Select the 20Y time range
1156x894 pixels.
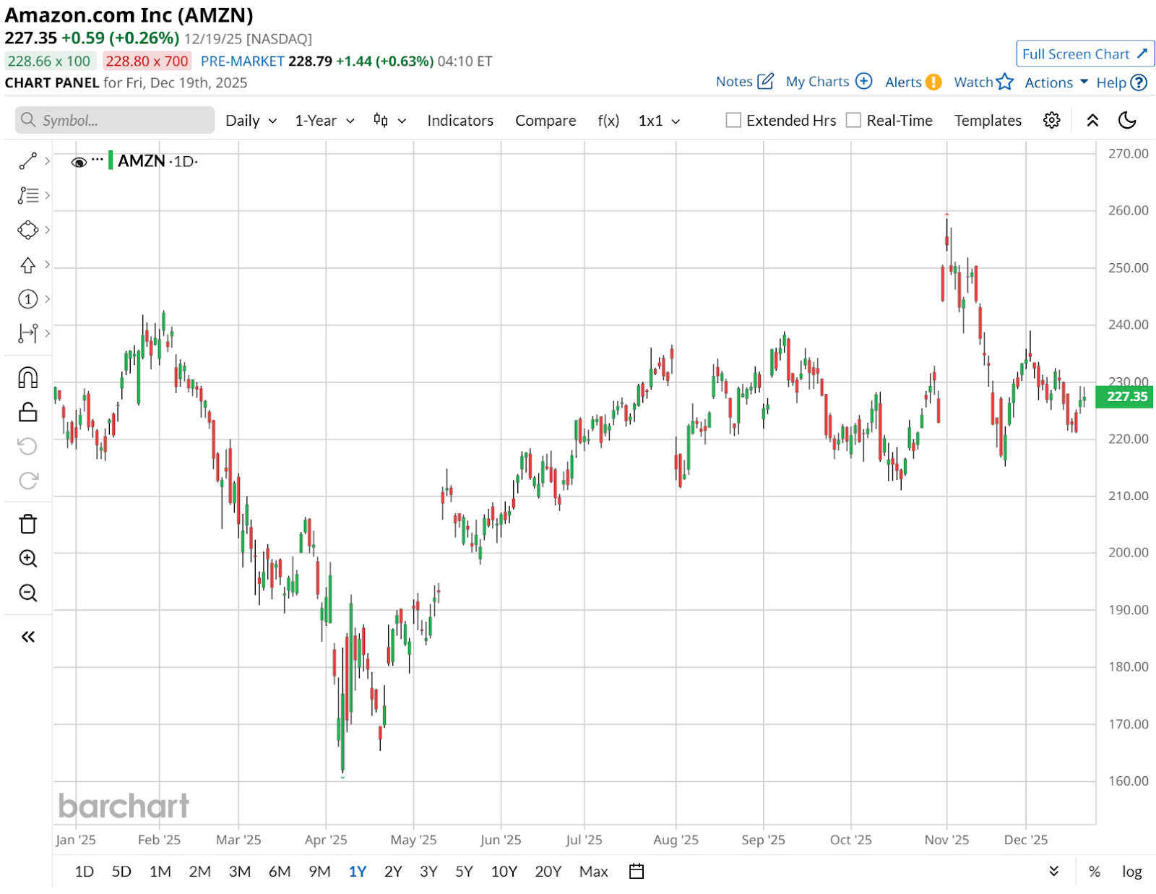pos(548,872)
